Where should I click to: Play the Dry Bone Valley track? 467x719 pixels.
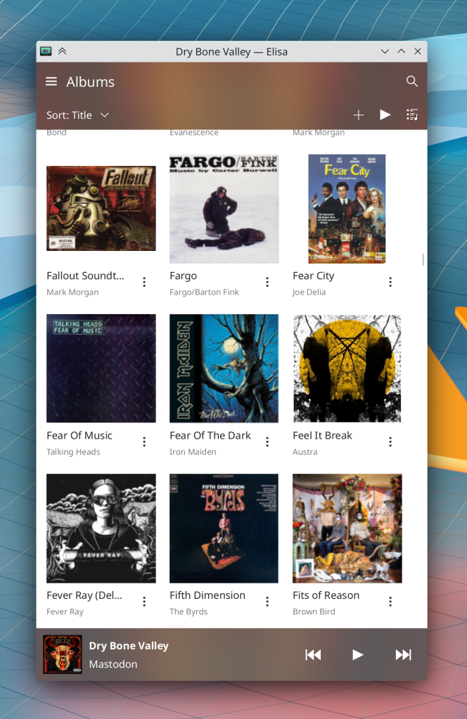[x=358, y=655]
